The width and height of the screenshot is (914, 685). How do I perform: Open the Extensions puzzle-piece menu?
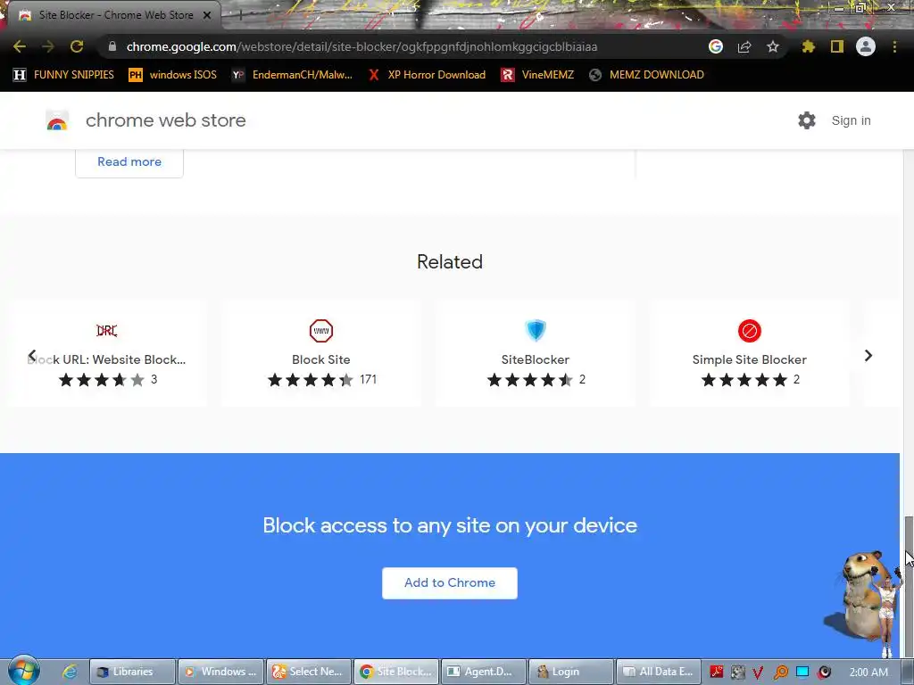pyautogui.click(x=809, y=46)
